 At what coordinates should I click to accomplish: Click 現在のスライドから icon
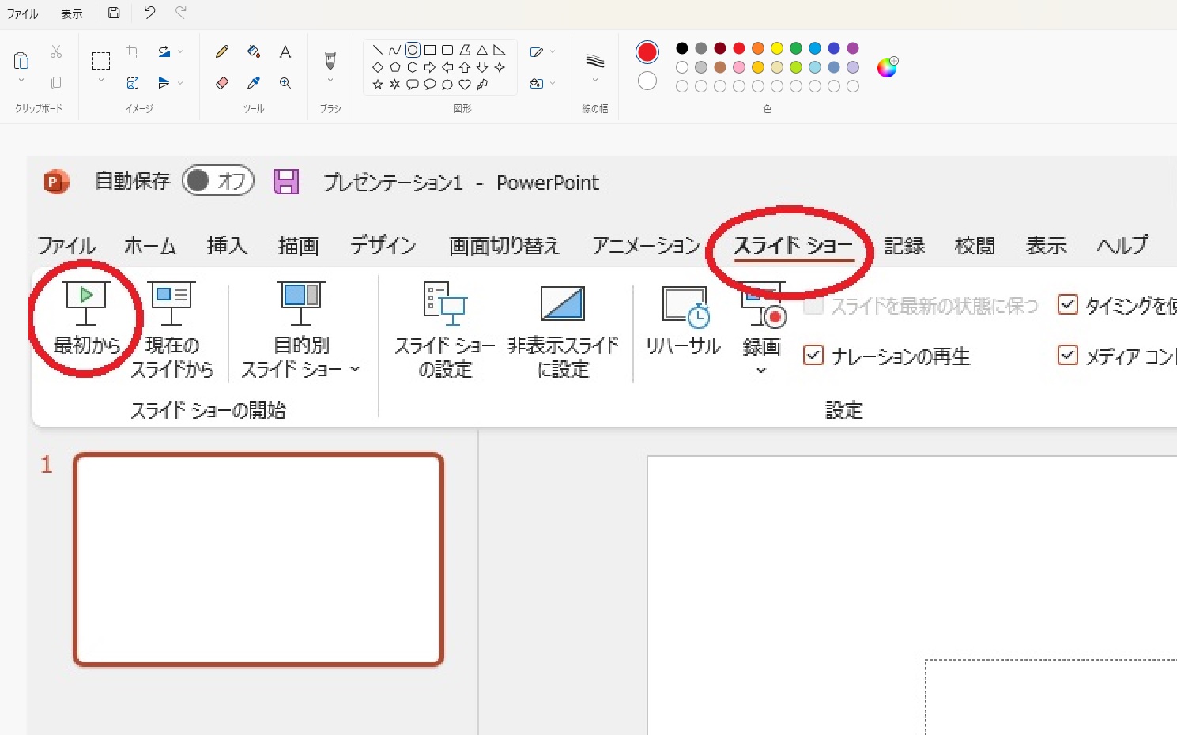point(172,304)
